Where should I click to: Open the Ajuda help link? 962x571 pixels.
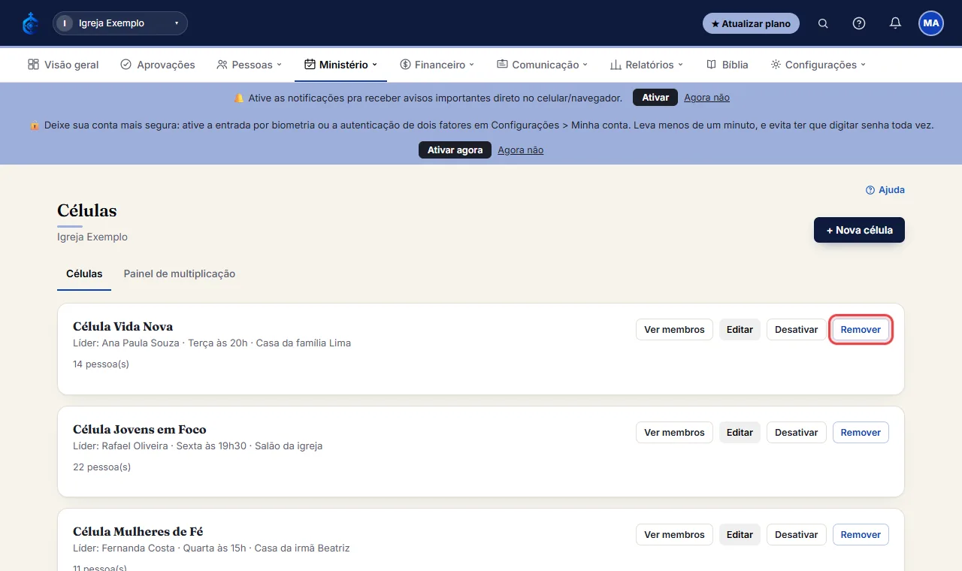pyautogui.click(x=885, y=190)
